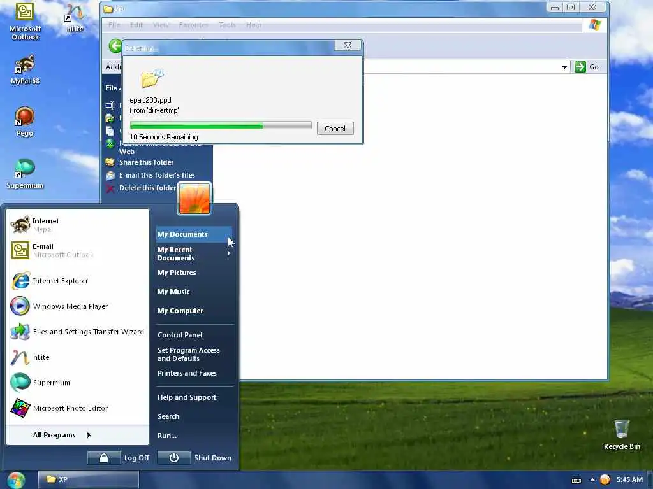Open My Documents from Start menu
The image size is (653, 489).
[194, 234]
